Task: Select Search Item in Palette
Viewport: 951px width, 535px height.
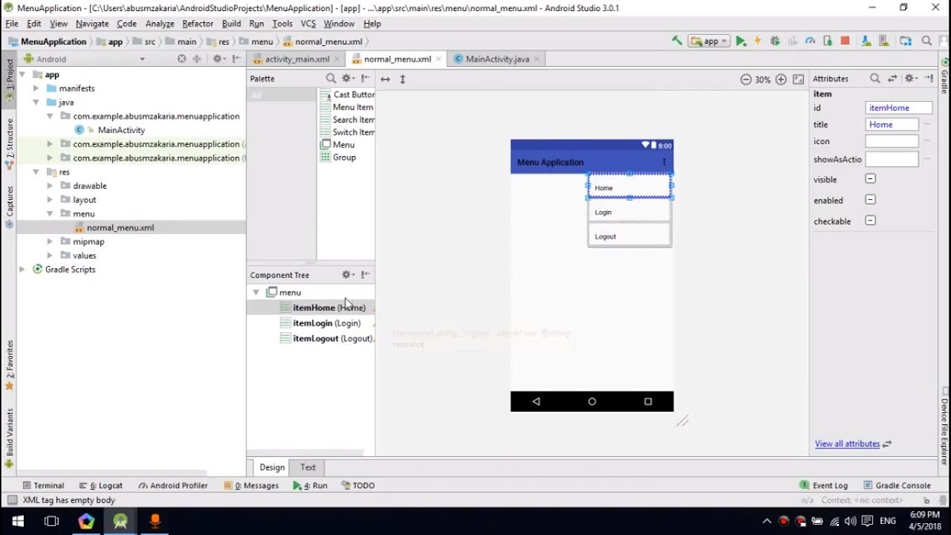Action: [347, 120]
